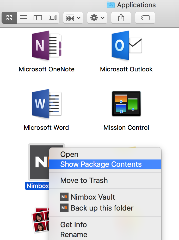Select the Microsoft Outlook app icon
This screenshot has width=179, height=240.
click(127, 45)
